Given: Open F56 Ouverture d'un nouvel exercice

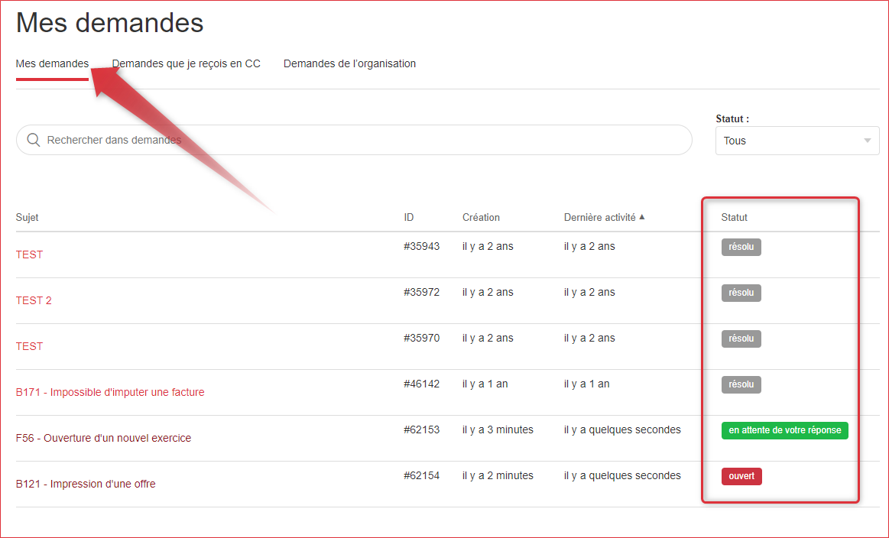Looking at the screenshot, I should (x=103, y=438).
